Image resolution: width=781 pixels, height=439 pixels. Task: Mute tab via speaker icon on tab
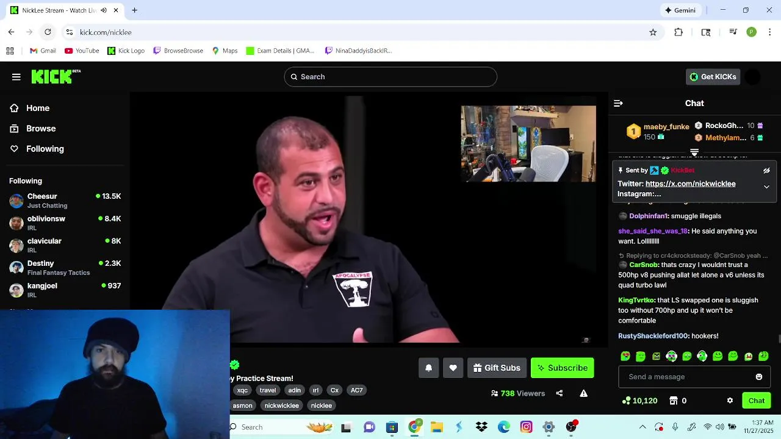coord(104,10)
